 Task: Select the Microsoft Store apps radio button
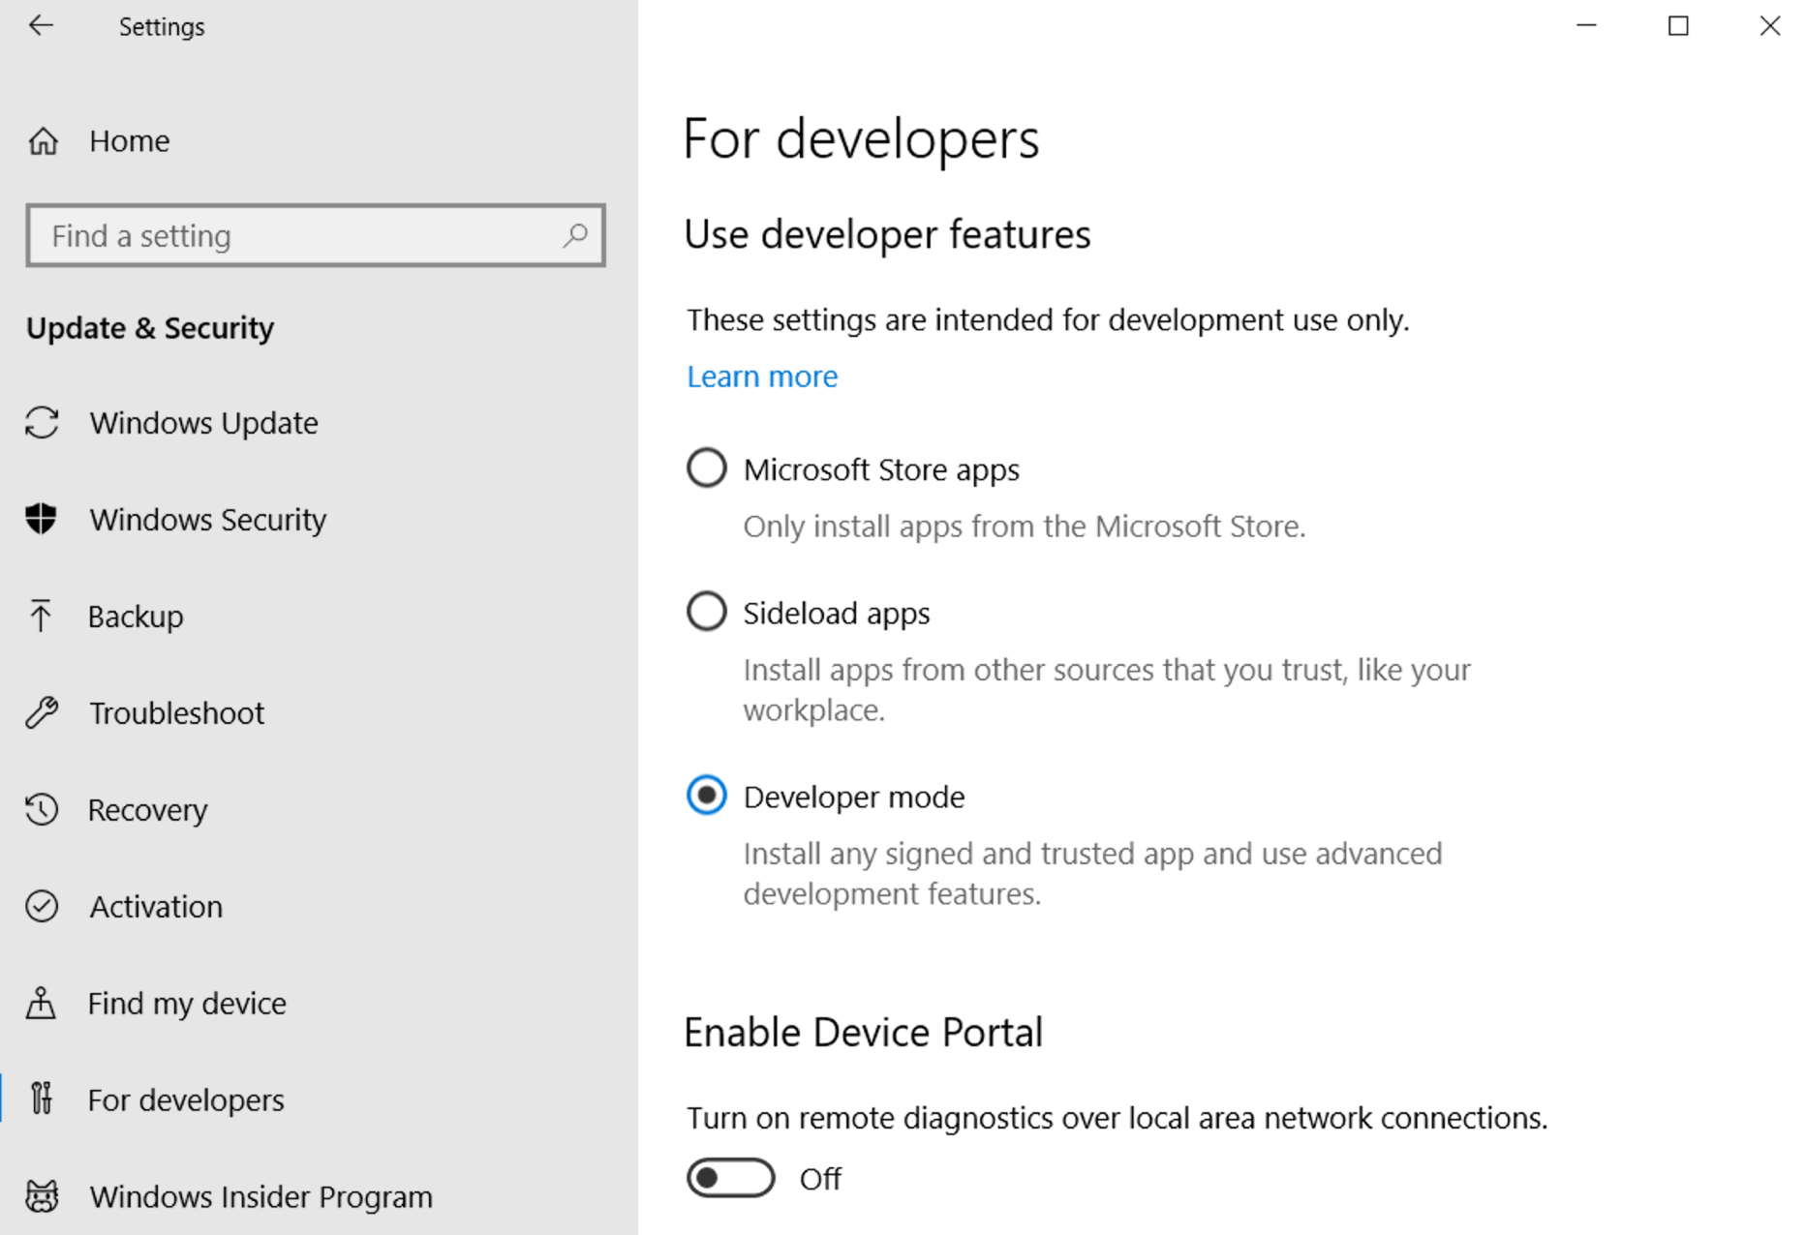tap(707, 468)
